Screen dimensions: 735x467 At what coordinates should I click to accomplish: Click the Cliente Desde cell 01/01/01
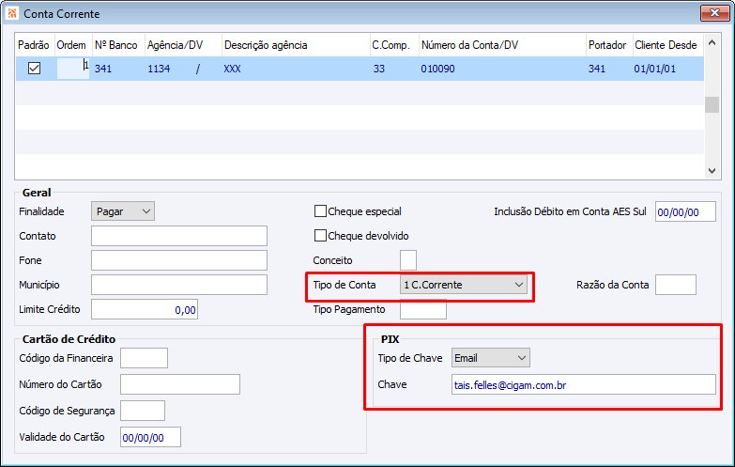coord(655,69)
